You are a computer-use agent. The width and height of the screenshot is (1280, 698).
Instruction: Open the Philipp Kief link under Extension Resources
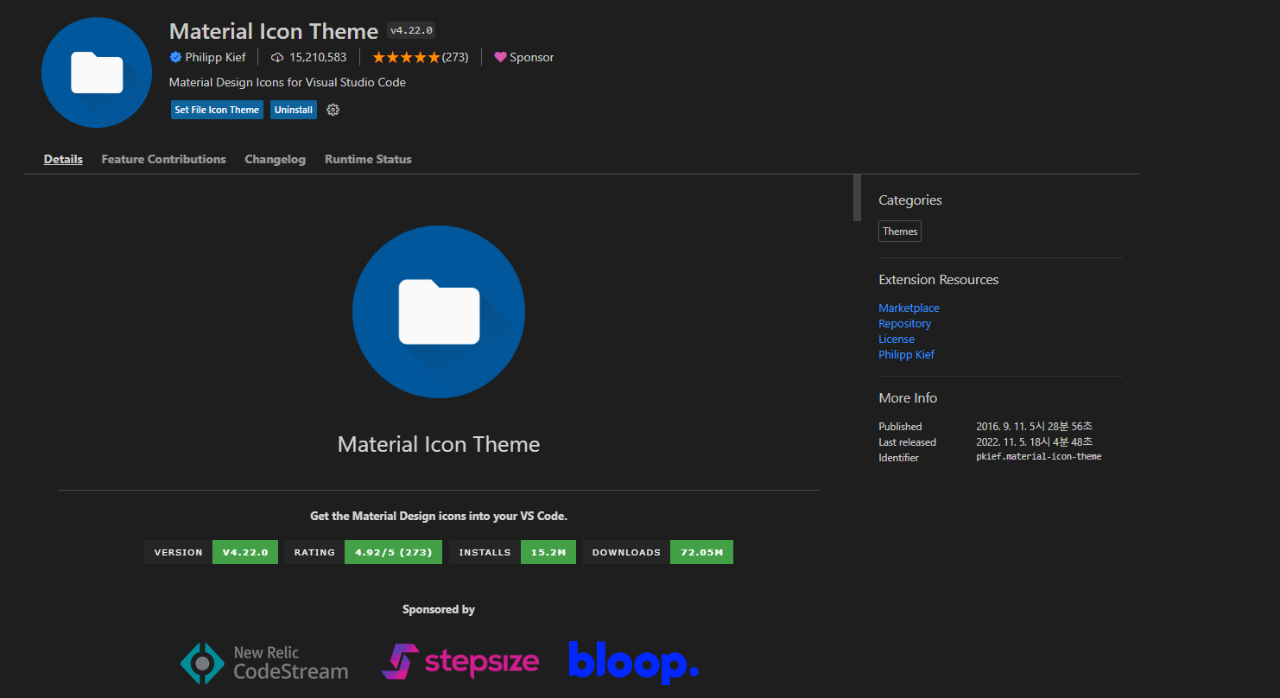pyautogui.click(x=906, y=355)
